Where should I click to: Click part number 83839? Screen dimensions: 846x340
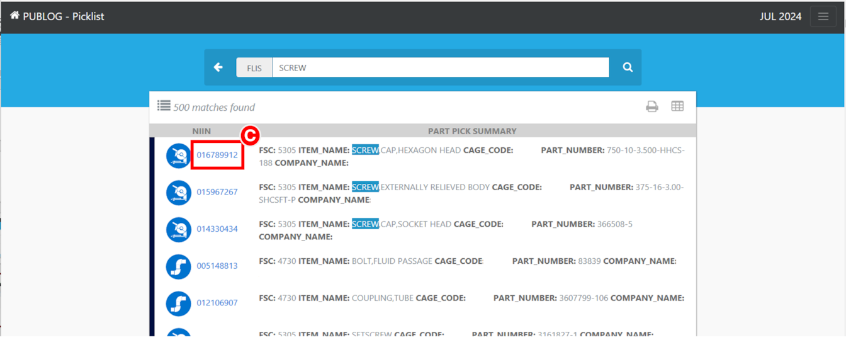tap(589, 261)
